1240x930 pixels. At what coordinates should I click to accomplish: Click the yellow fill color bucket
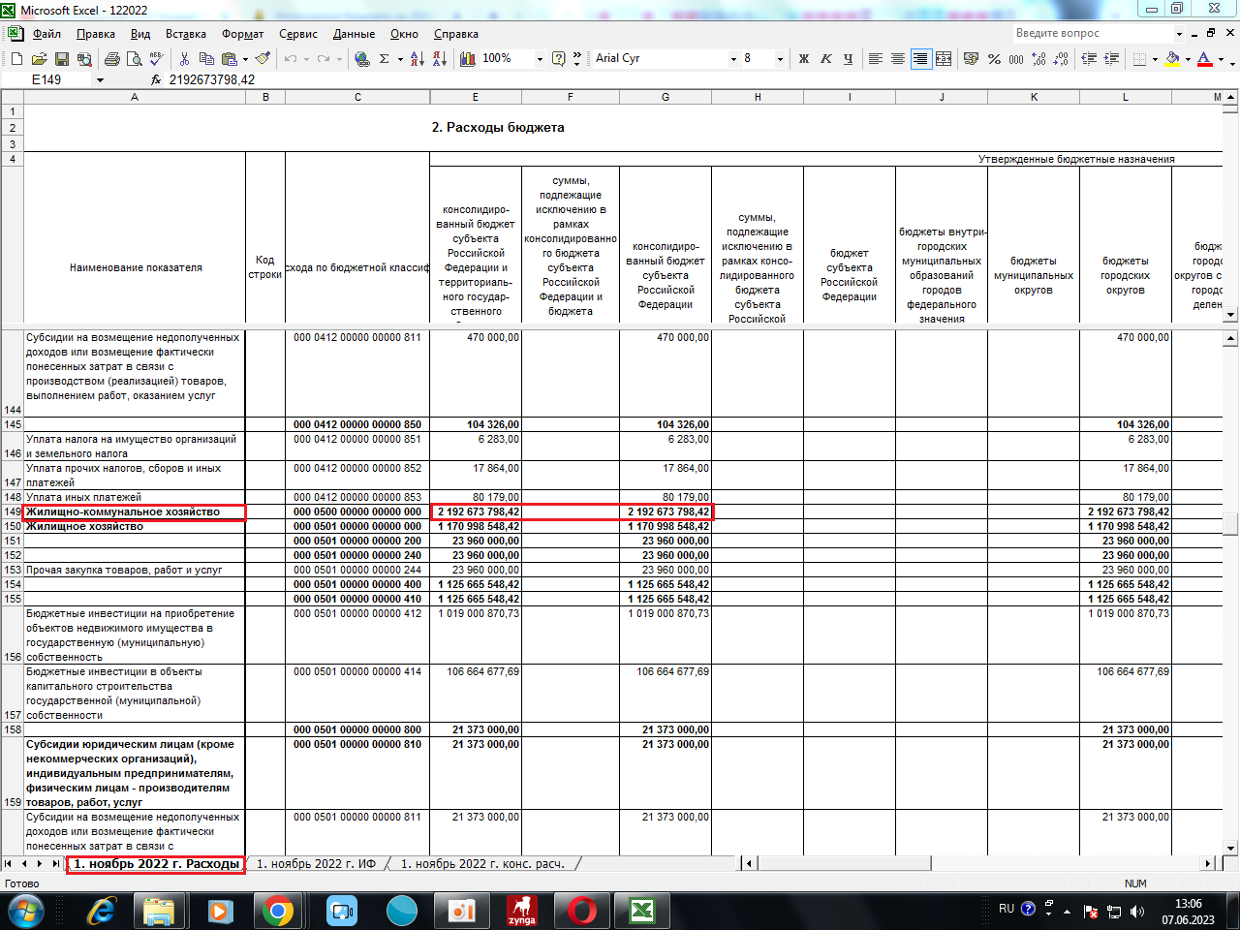(x=1172, y=59)
